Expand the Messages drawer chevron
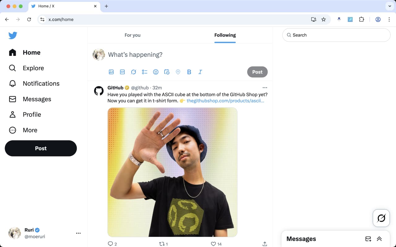This screenshot has height=247, width=396. point(379,239)
